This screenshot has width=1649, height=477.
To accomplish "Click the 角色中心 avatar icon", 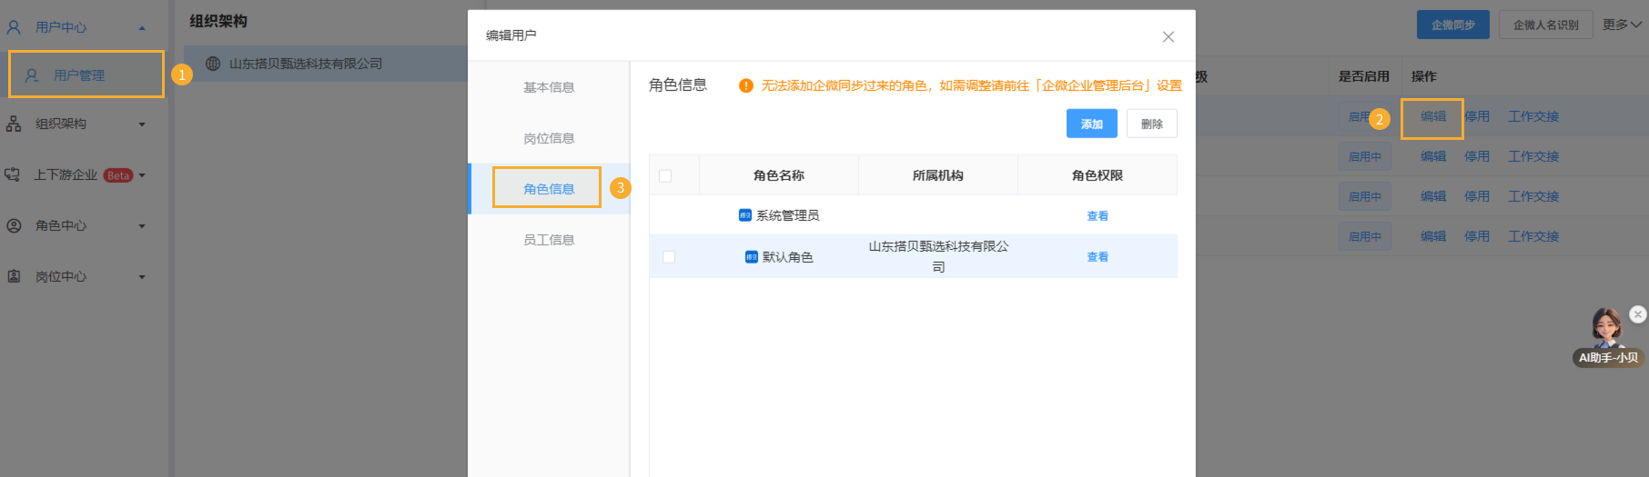I will (14, 225).
